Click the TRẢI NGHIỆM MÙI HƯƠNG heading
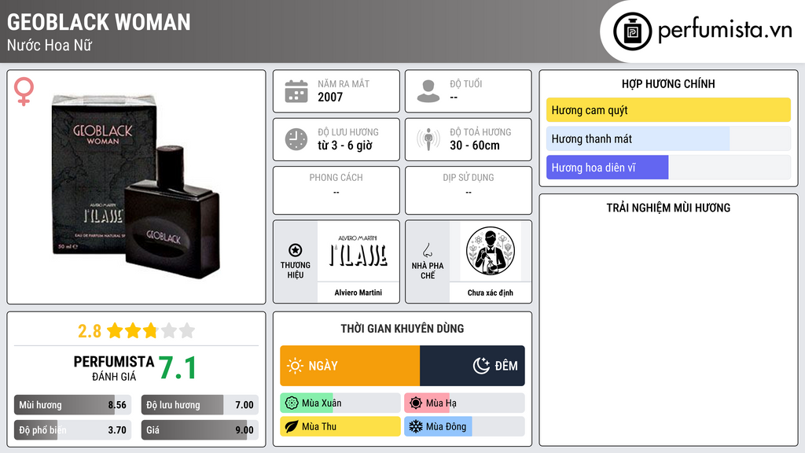 pyautogui.click(x=668, y=208)
